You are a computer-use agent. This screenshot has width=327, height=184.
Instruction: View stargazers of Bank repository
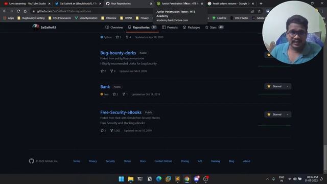pos(115,94)
